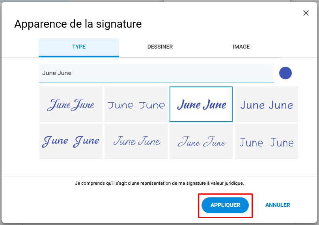This screenshot has height=225, width=319.
Task: Click the Apparence de la signature heading
Action: point(78,24)
